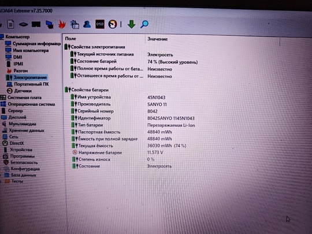This screenshot has height=234, width=312.
Task: Open the preferences gear toolbar icon
Action: tap(75, 24)
